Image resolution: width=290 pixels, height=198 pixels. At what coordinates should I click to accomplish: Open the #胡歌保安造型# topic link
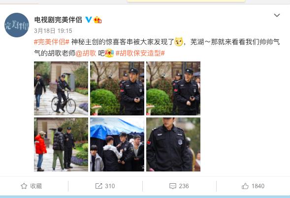(140, 53)
